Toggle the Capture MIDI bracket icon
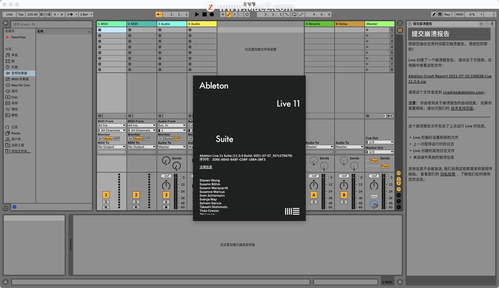Viewport: 499px width, 288px height. point(241,15)
